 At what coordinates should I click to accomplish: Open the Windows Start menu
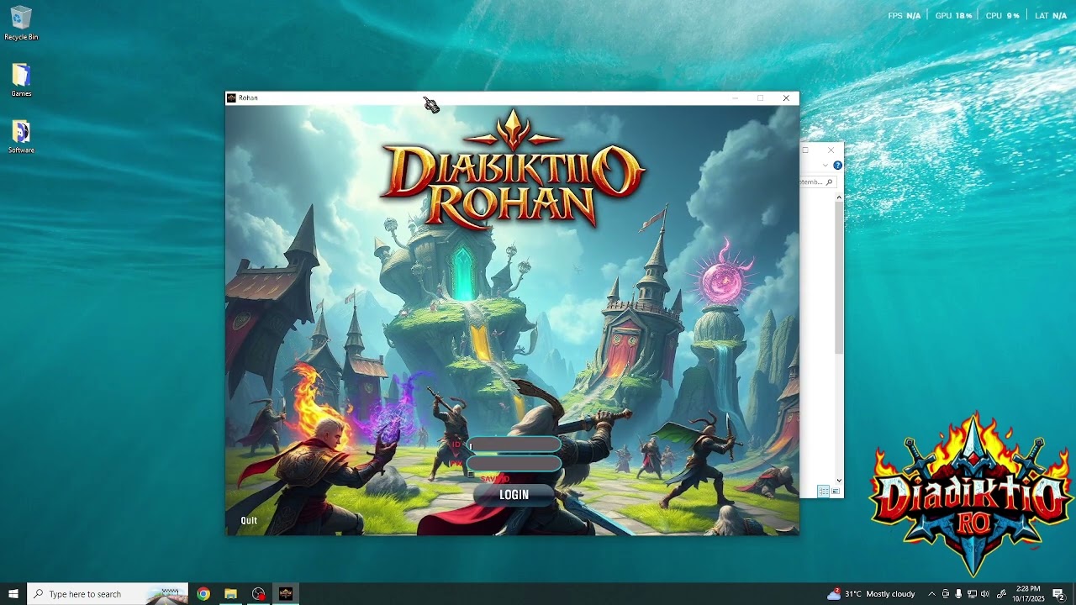click(13, 594)
